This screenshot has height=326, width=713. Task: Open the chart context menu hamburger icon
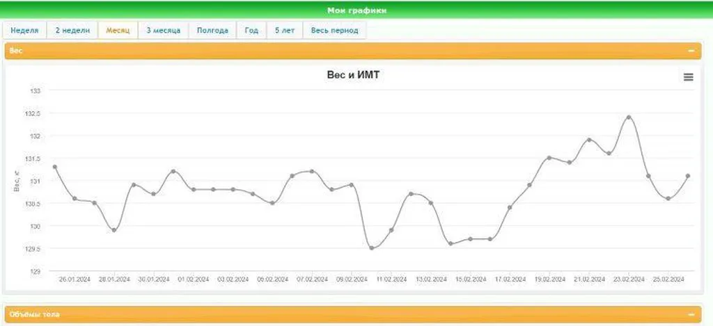[x=688, y=77]
